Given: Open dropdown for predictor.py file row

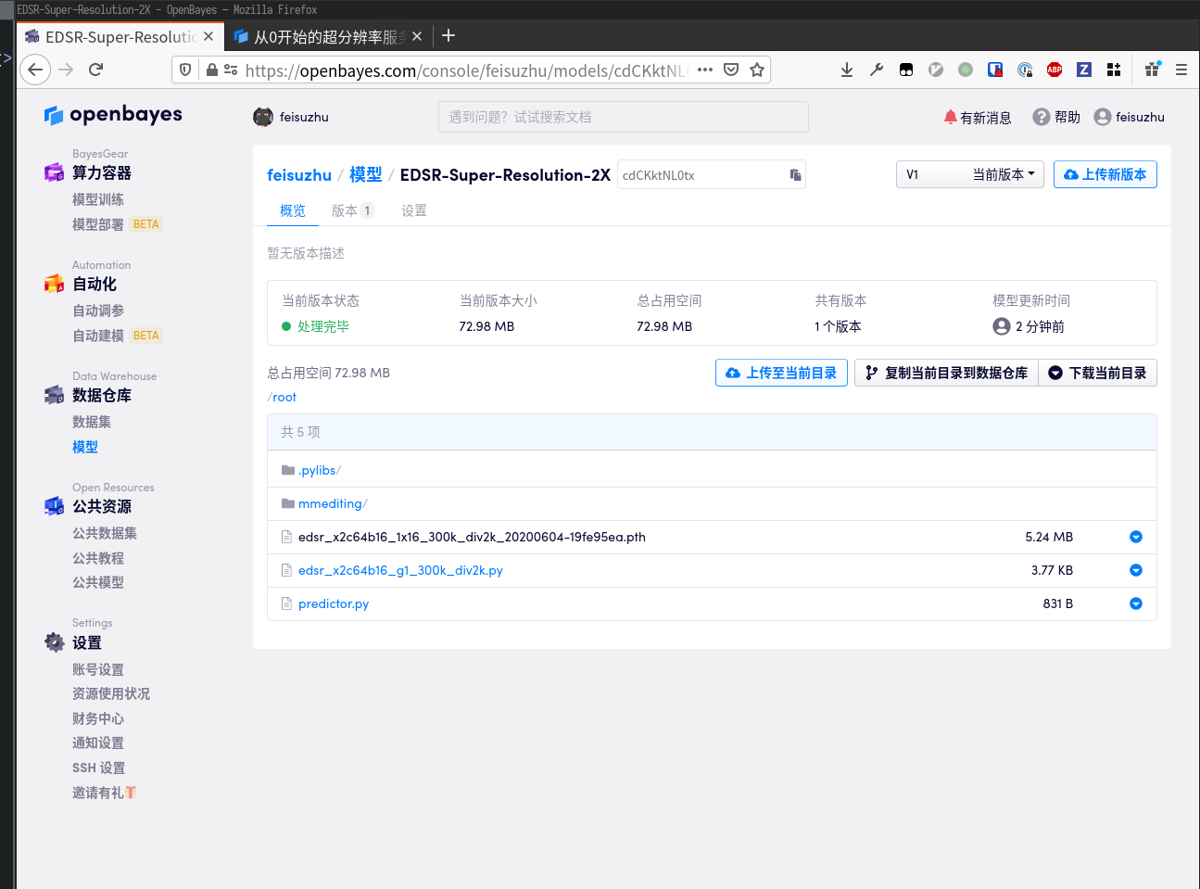Looking at the screenshot, I should click(x=1135, y=603).
